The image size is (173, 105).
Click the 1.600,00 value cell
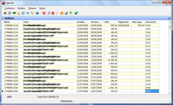(x=111, y=53)
